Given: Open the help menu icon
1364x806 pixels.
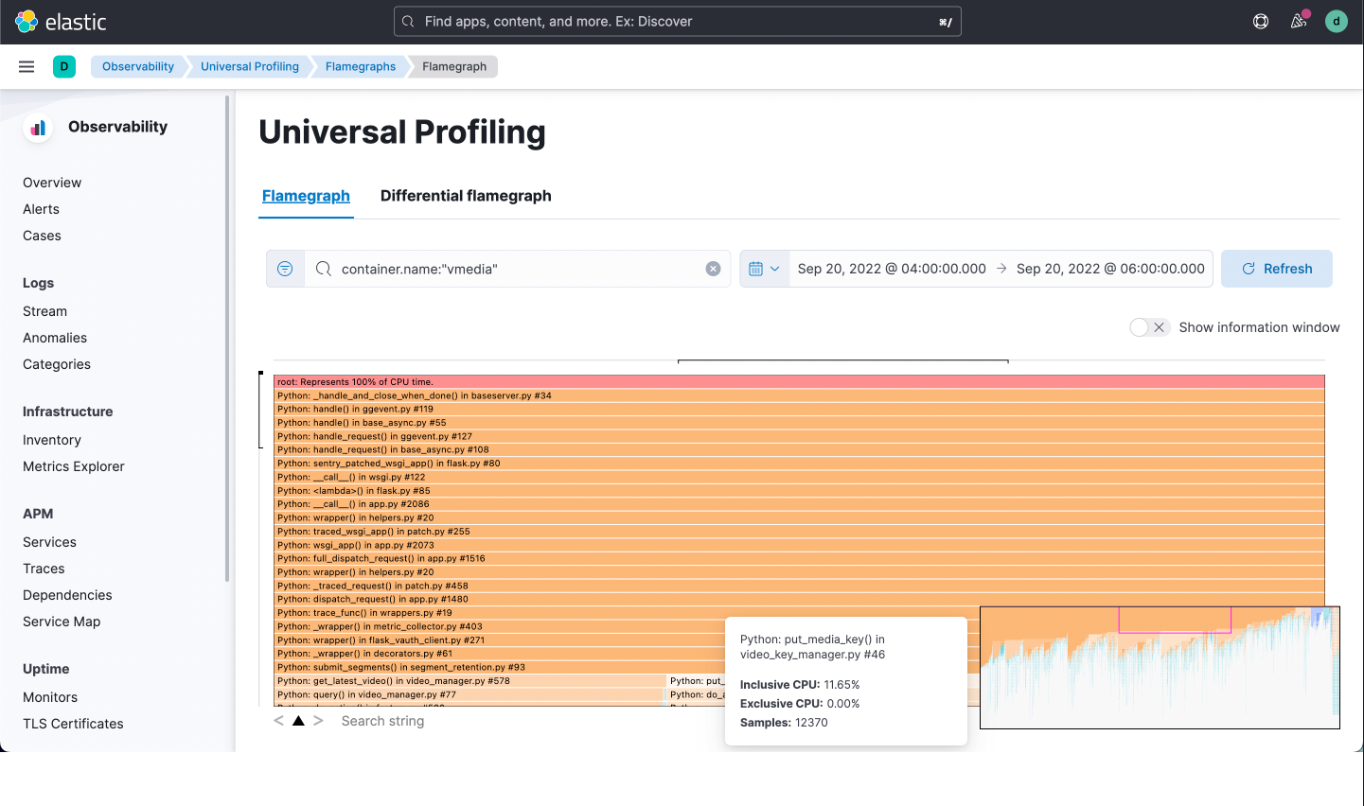Looking at the screenshot, I should click(x=1261, y=22).
